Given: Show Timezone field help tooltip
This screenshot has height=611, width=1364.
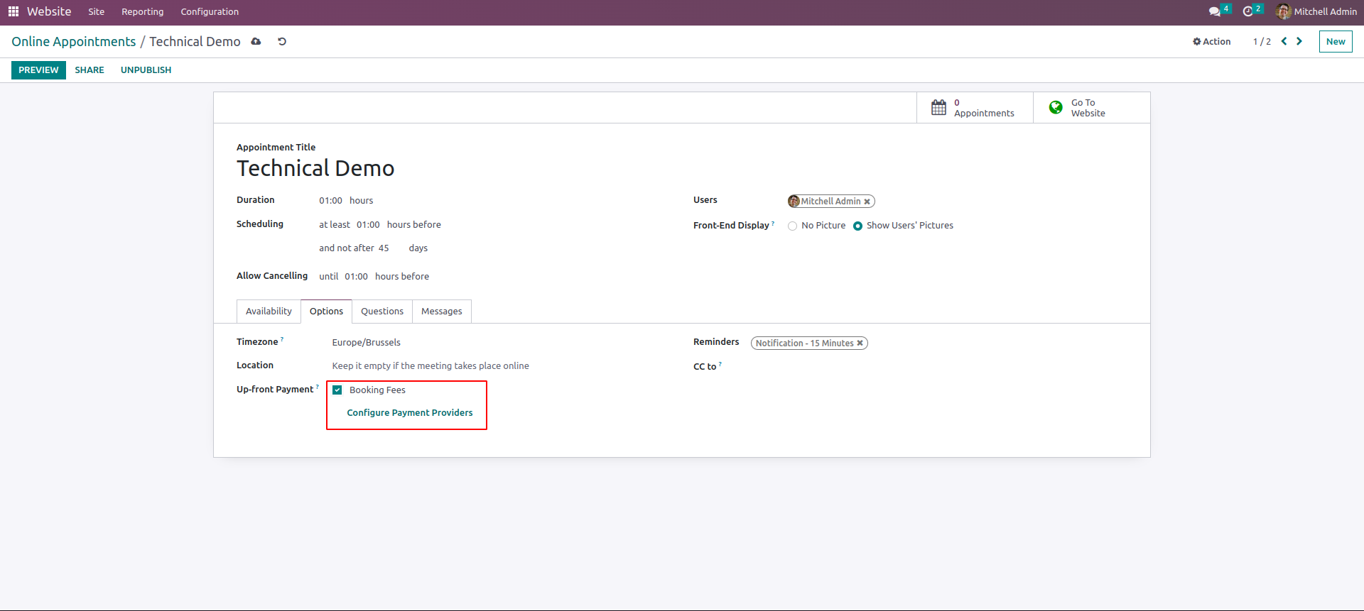Looking at the screenshot, I should pyautogui.click(x=282, y=339).
